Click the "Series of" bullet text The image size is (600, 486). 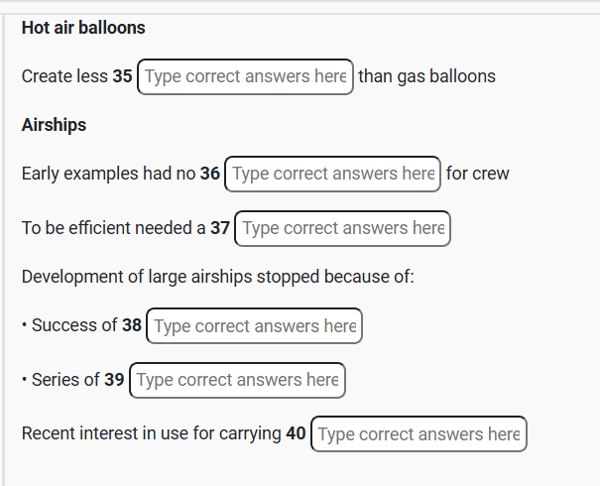[65, 380]
